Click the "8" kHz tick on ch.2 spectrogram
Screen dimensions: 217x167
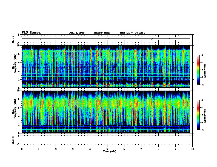tap(19, 99)
